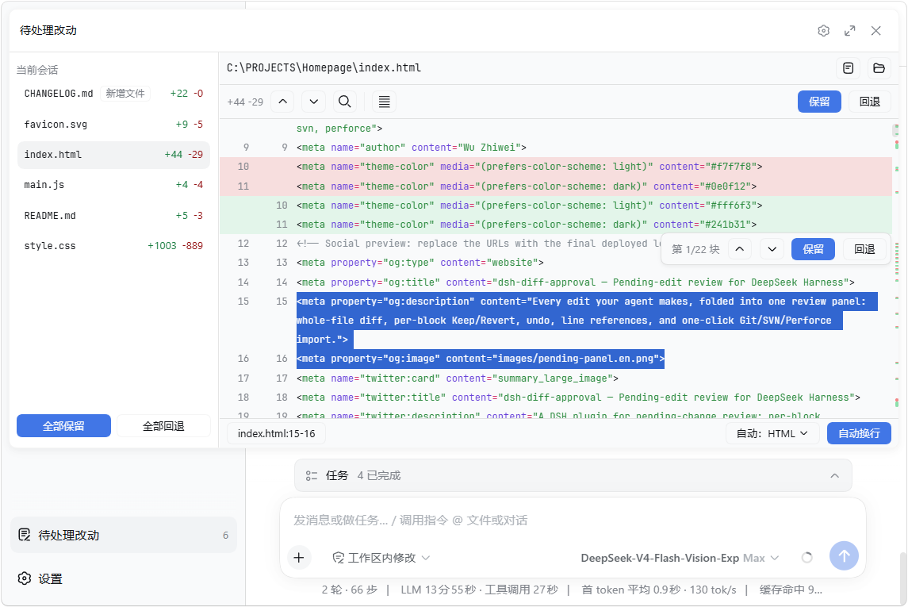Image resolution: width=908 pixels, height=607 pixels.
Task: Select main.js in file list
Action: [113, 185]
